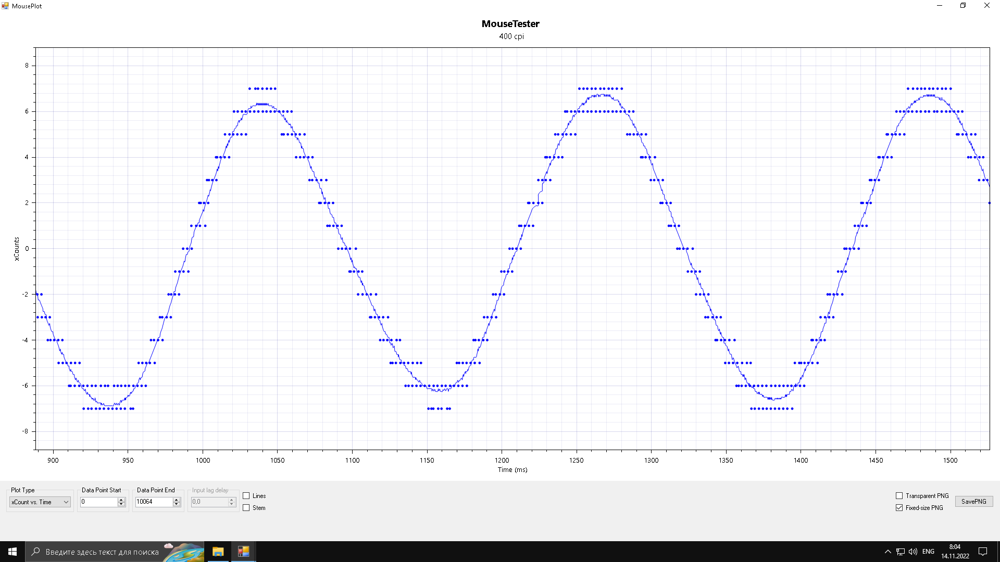Open the taskbar clock and date
This screenshot has width=1000, height=562.
pyautogui.click(x=955, y=552)
